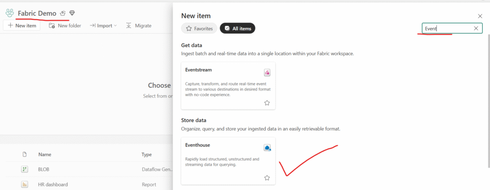Favorite the Eventstream item with star
This screenshot has width=490, height=190.
coord(267,103)
